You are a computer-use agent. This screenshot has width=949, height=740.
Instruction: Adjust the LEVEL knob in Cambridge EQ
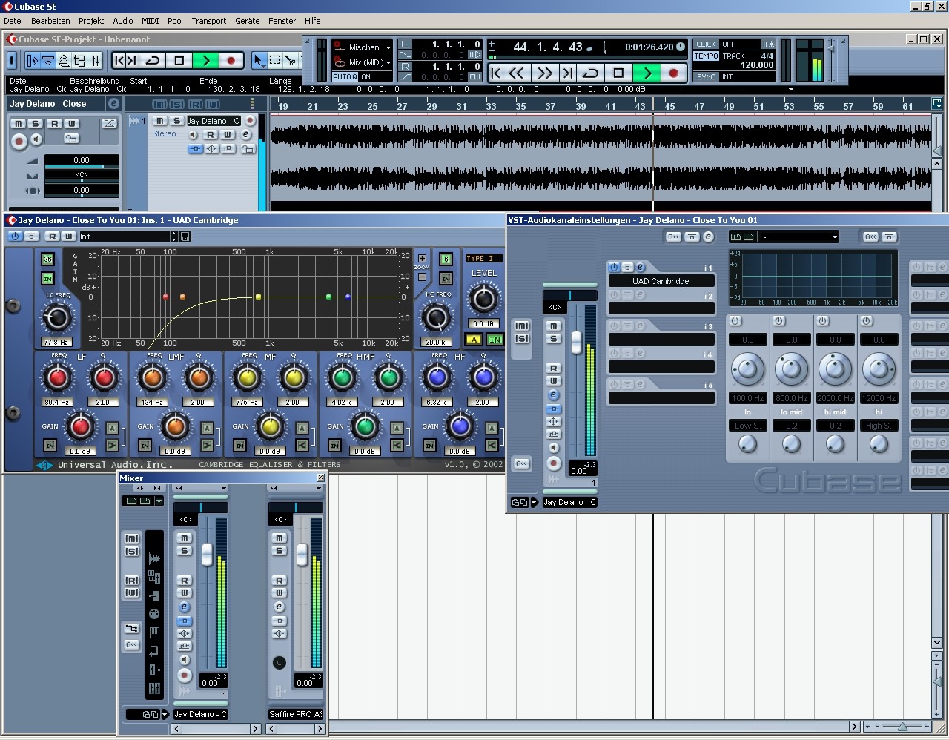tap(483, 299)
